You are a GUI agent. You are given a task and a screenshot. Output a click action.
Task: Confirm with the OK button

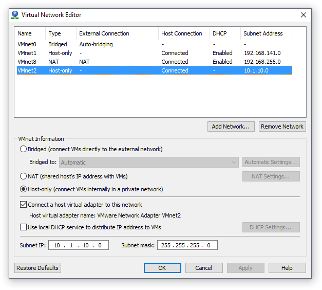coord(162,268)
